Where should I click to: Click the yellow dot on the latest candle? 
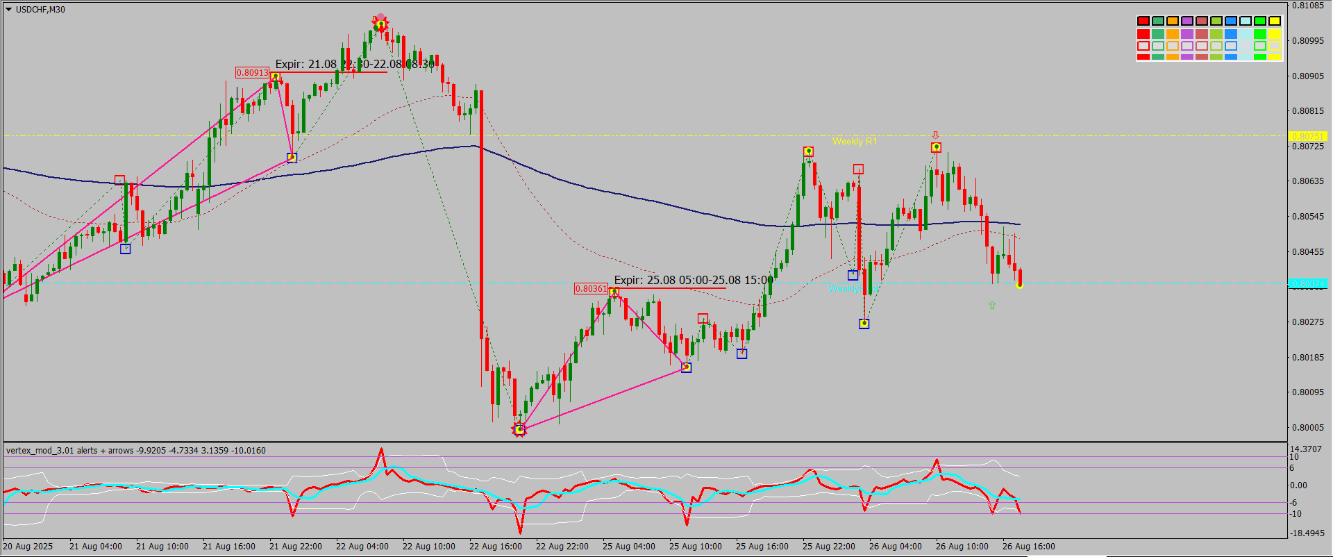pos(1019,285)
